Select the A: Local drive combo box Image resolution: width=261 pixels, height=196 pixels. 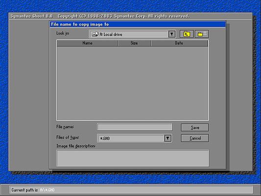coord(133,34)
